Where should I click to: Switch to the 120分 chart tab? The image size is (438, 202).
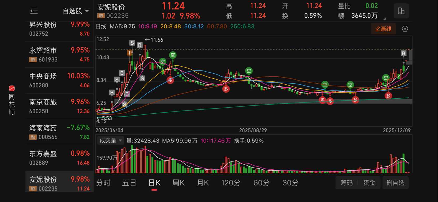231,183
